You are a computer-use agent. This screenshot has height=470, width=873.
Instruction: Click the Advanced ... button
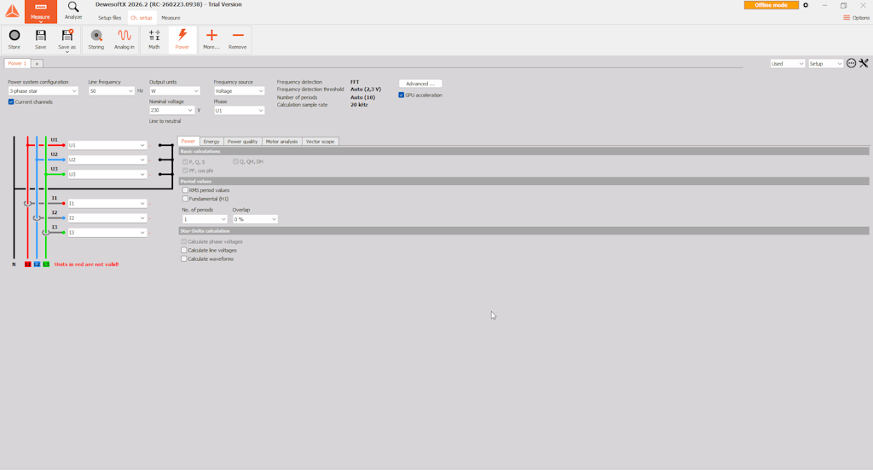[x=420, y=84]
